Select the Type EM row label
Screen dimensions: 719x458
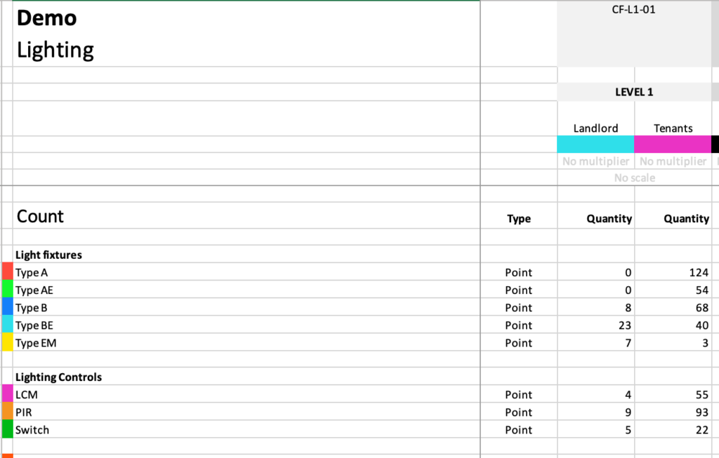pos(36,343)
